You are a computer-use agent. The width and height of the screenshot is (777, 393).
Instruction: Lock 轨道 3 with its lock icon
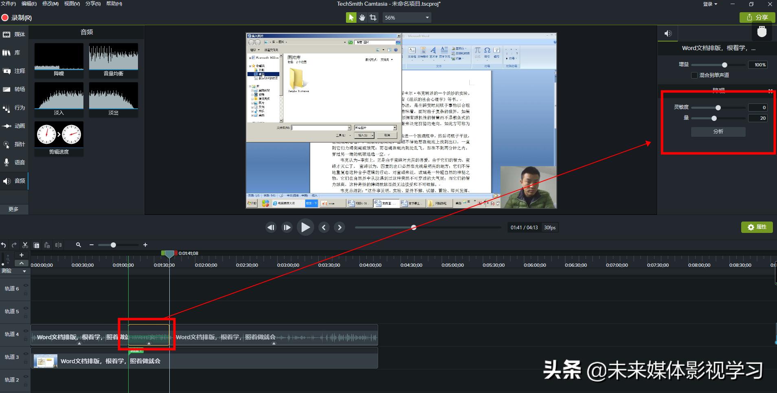(26, 362)
